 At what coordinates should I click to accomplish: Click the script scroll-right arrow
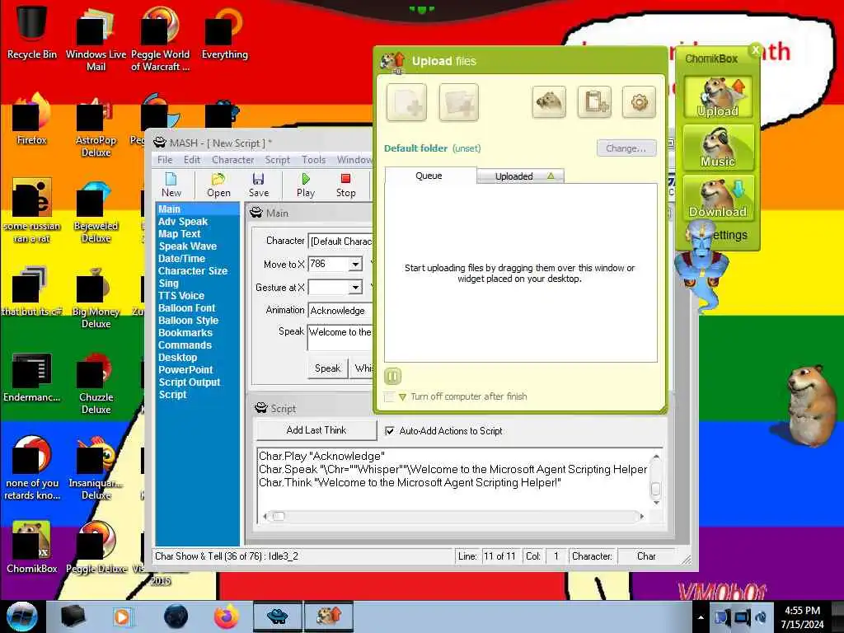click(x=641, y=516)
